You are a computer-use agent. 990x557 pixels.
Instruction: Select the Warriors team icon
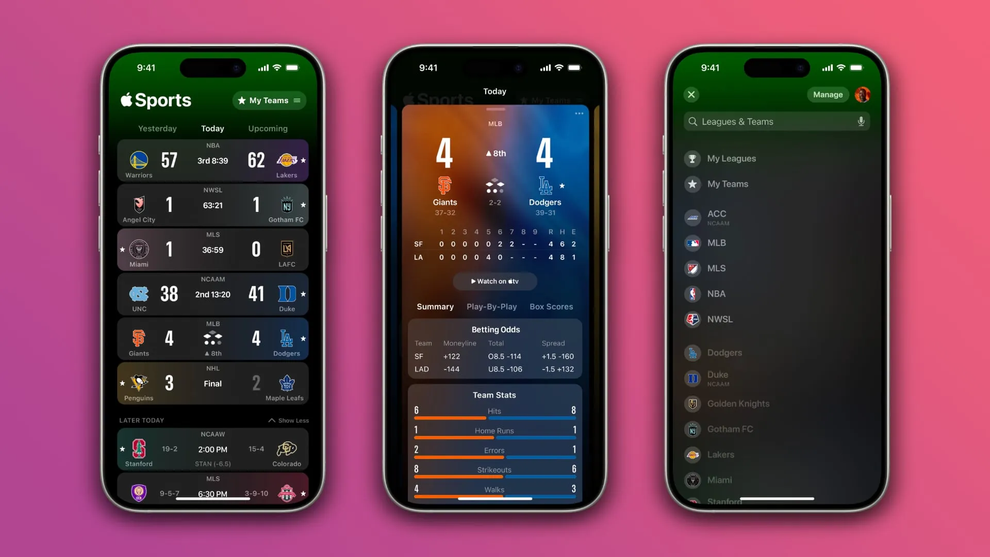139,159
